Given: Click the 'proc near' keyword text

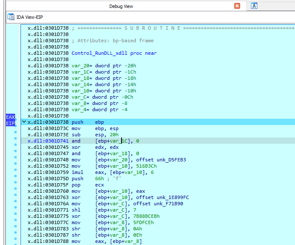Looking at the screenshot, I should (x=143, y=53).
